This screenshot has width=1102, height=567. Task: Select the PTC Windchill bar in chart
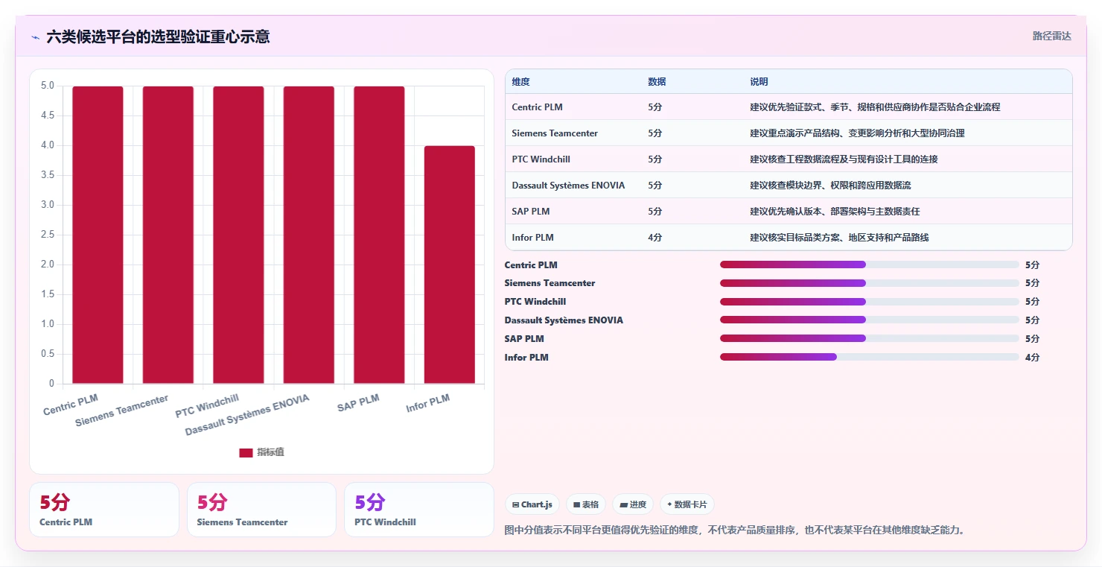click(238, 235)
